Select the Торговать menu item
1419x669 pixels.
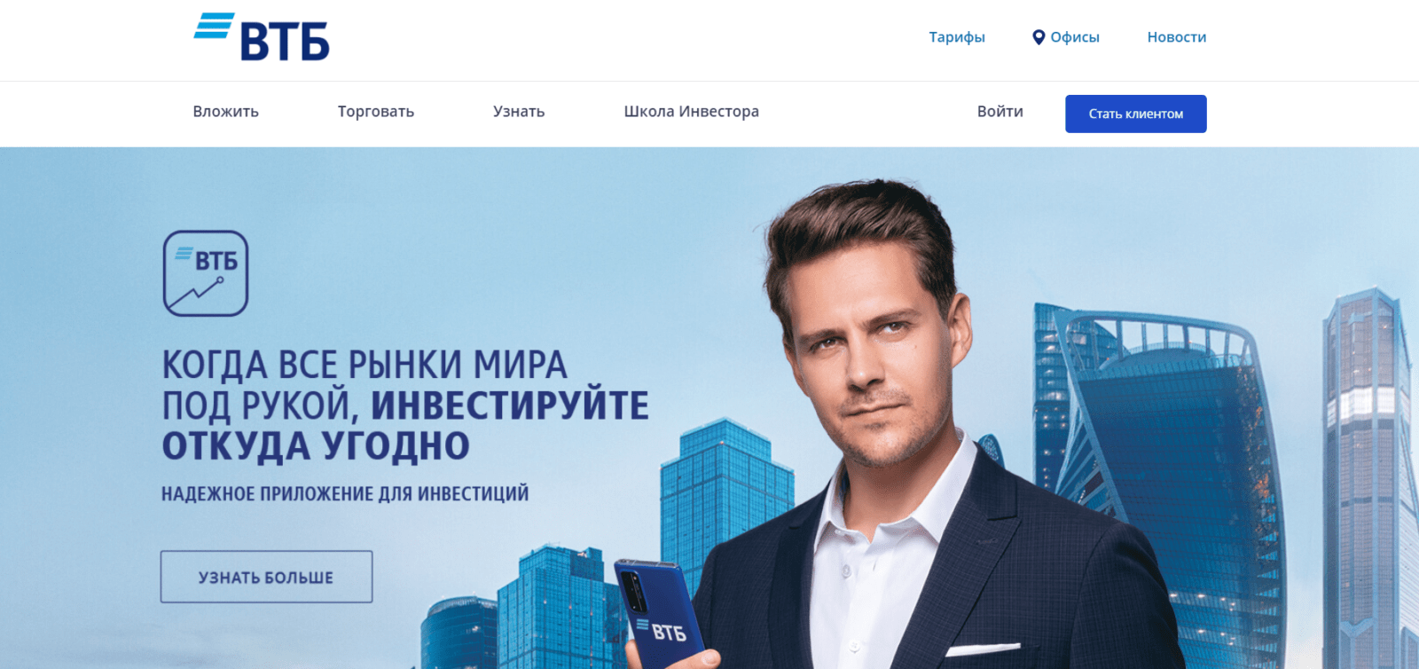pyautogui.click(x=376, y=112)
